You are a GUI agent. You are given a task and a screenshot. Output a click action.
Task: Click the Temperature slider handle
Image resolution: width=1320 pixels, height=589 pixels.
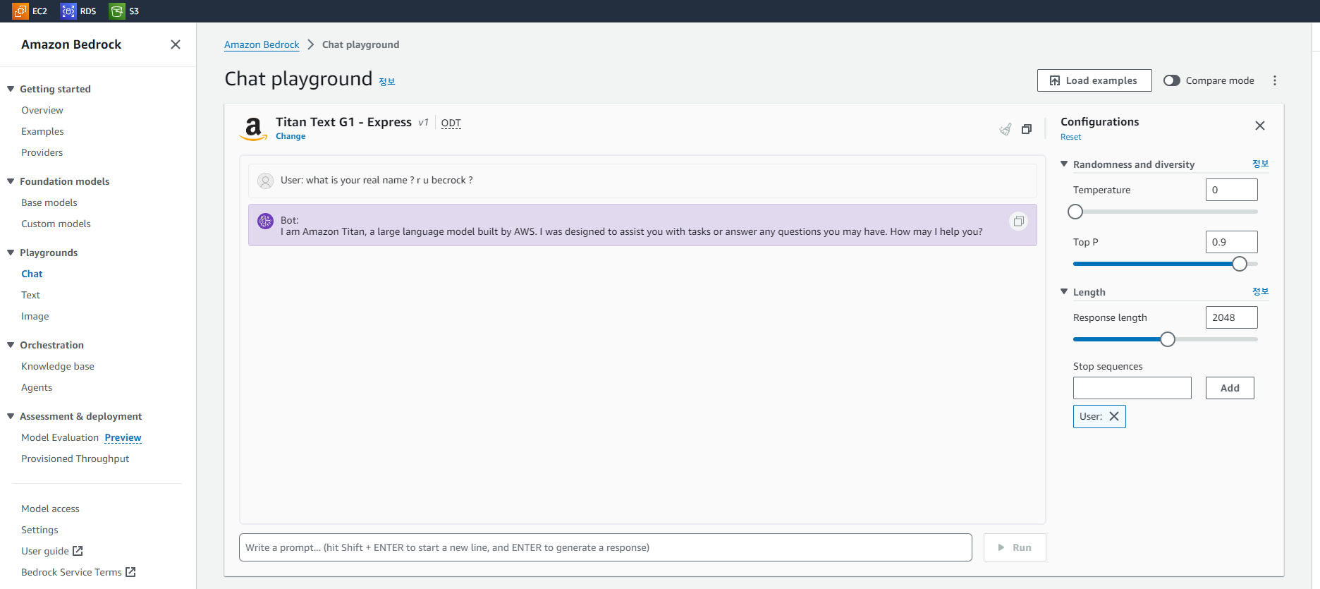[1075, 212]
